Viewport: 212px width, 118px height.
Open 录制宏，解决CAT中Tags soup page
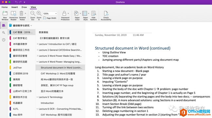[x=60, y=85]
